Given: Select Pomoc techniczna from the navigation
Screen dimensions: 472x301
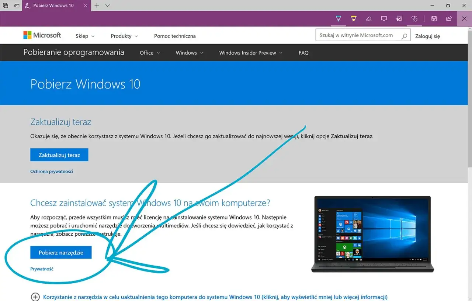Looking at the screenshot, I should (x=175, y=36).
